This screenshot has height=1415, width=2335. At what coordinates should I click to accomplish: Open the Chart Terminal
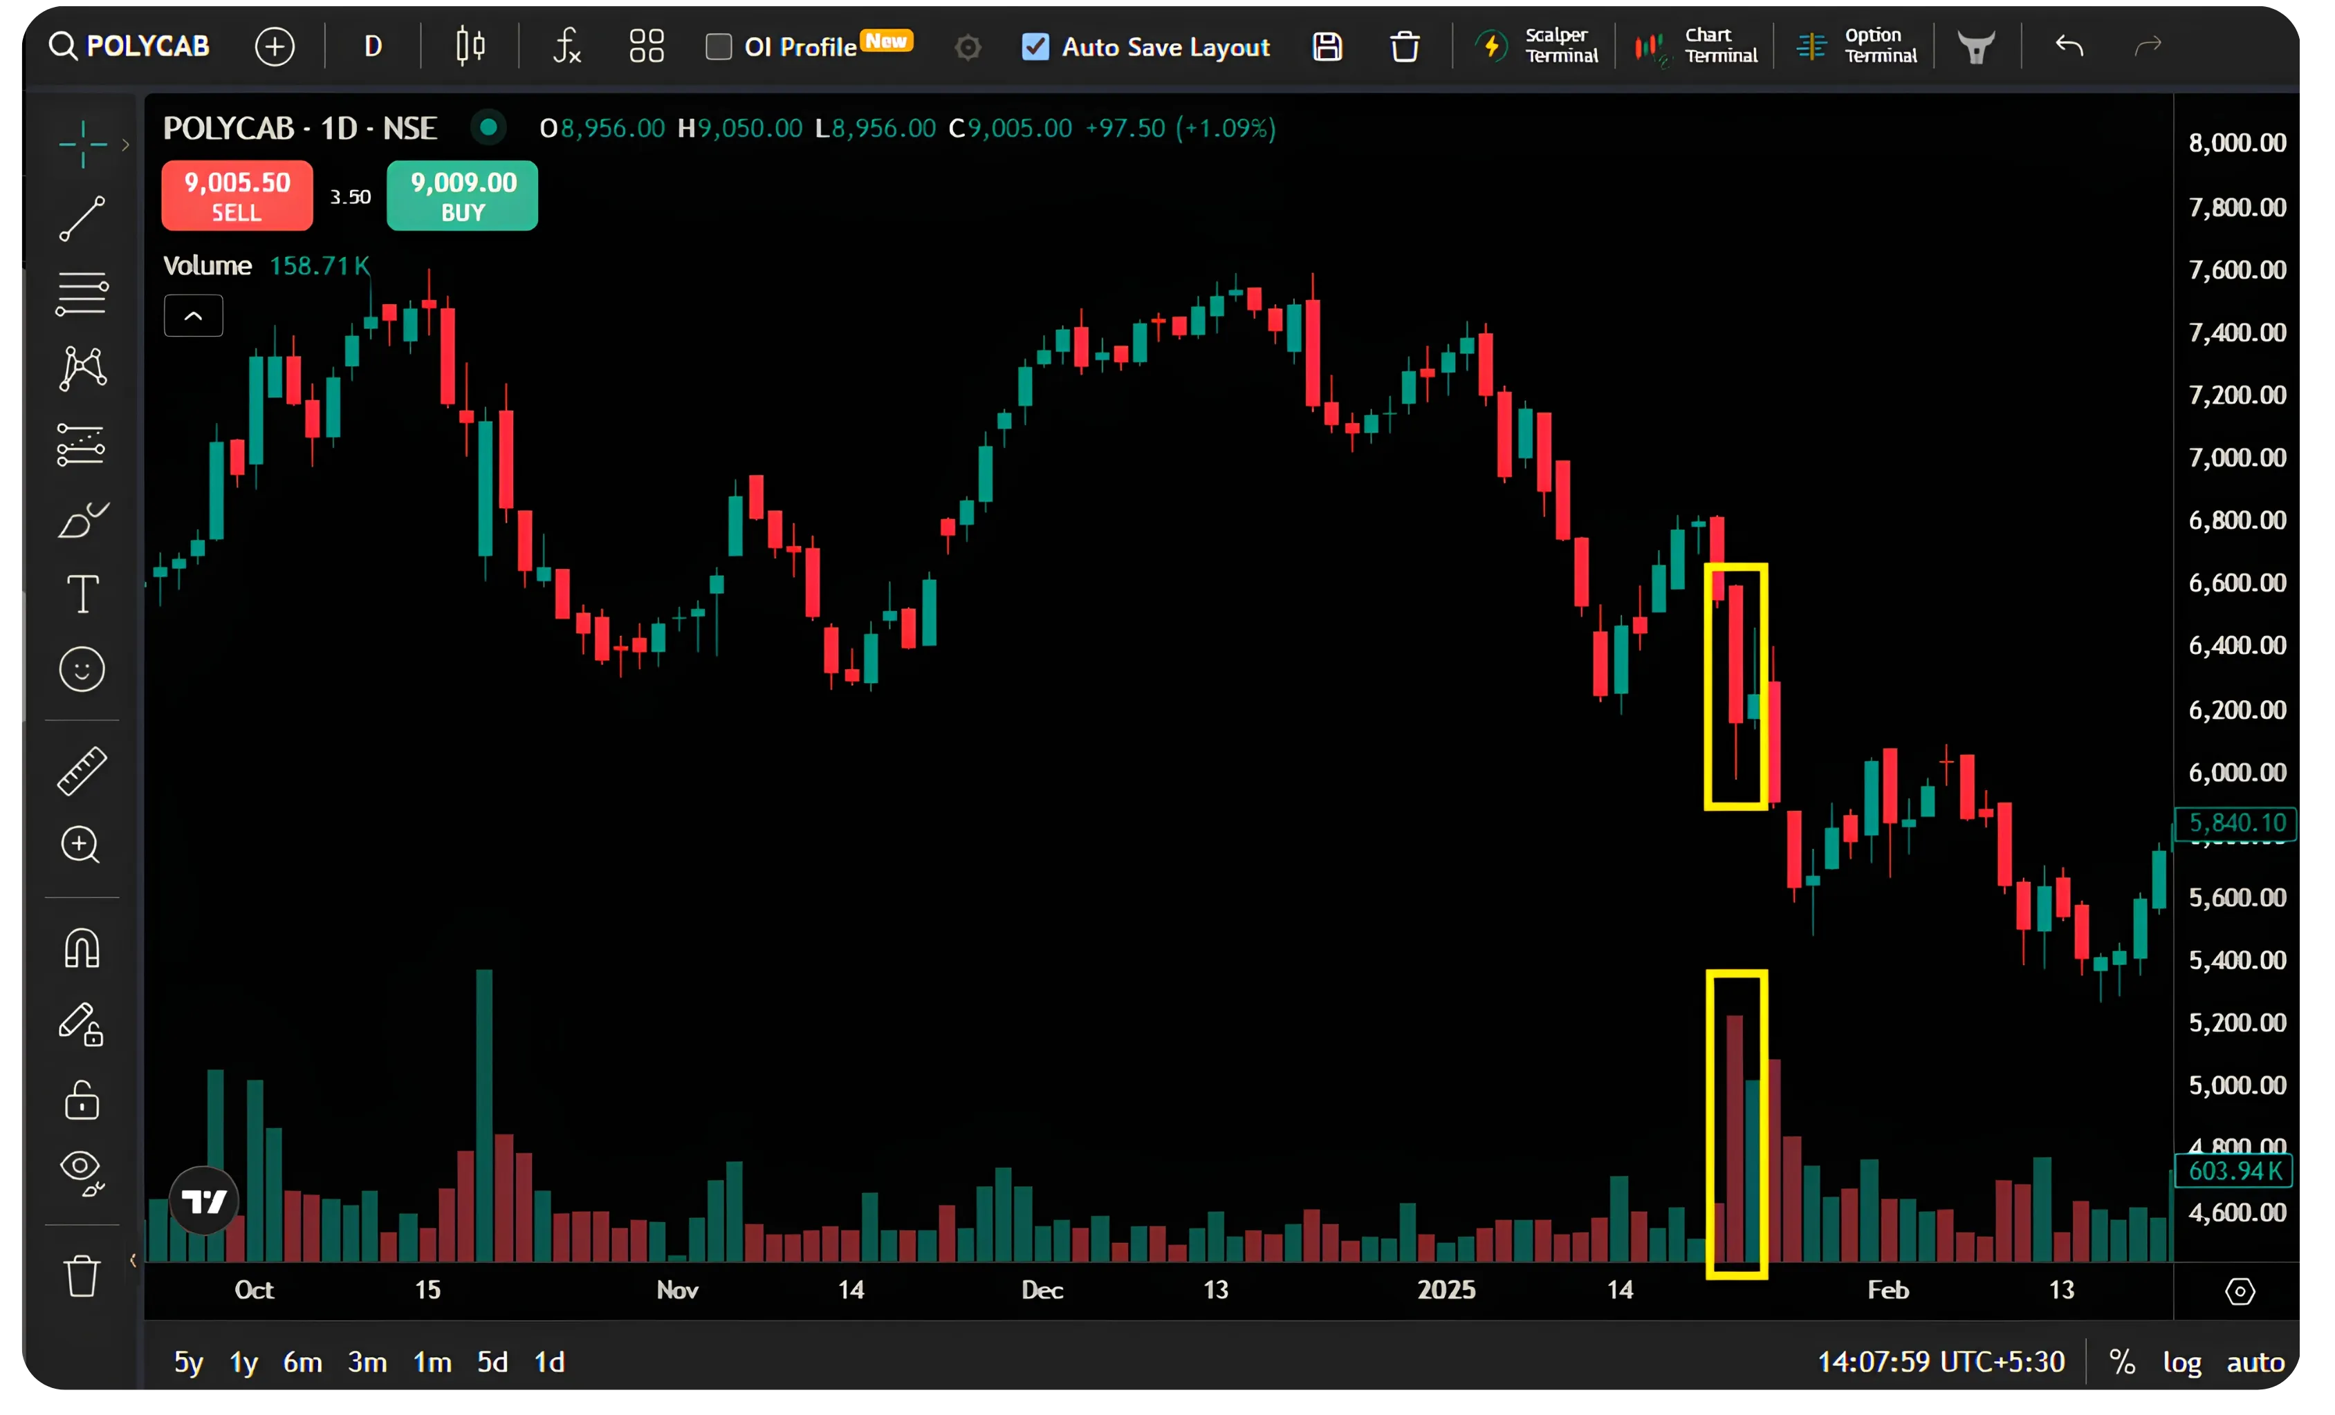point(1697,46)
